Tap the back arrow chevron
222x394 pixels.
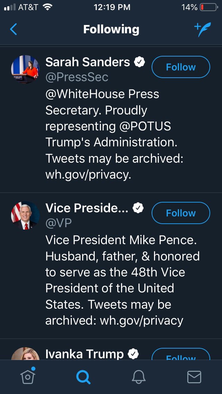14,29
